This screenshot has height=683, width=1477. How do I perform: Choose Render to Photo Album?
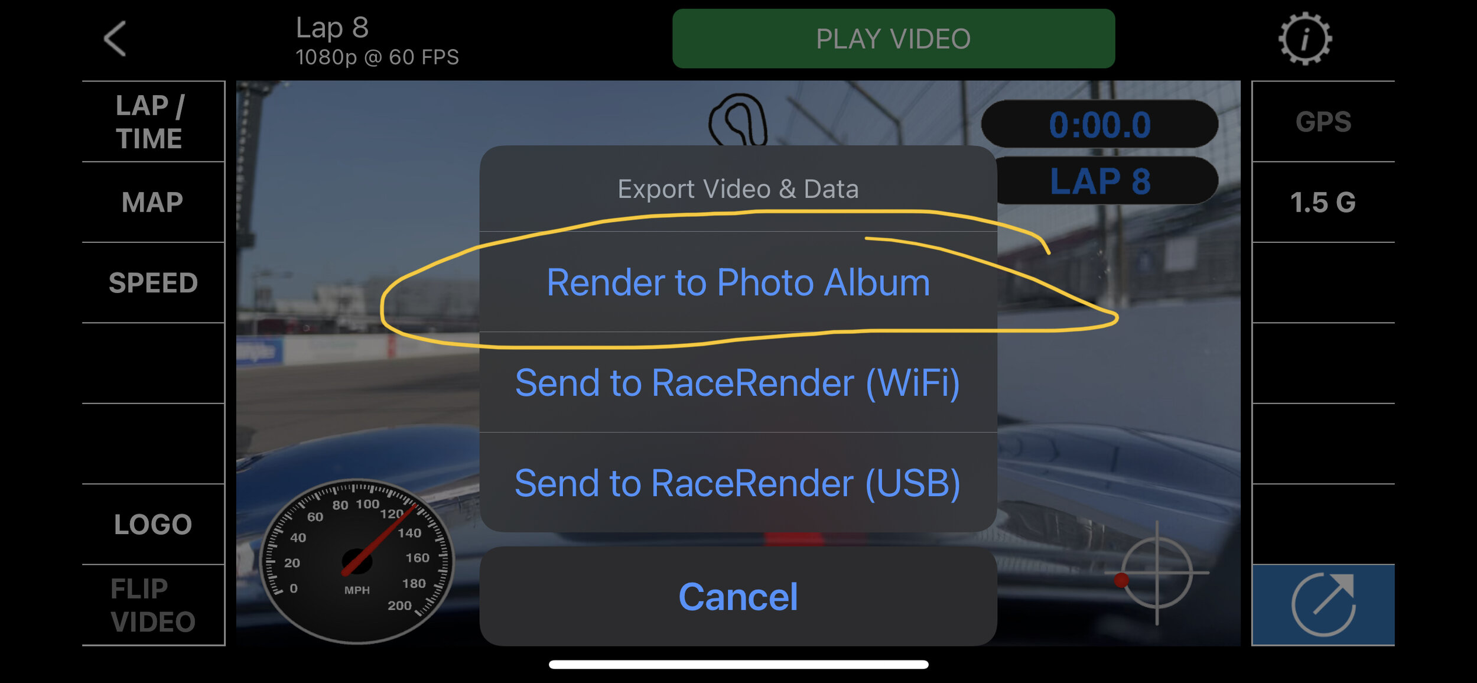738,282
